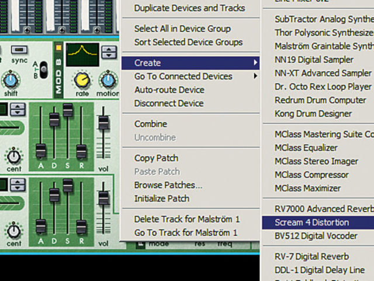Flip the A/B target switch
Image resolution: width=374 pixels, height=281 pixels.
tap(44, 70)
